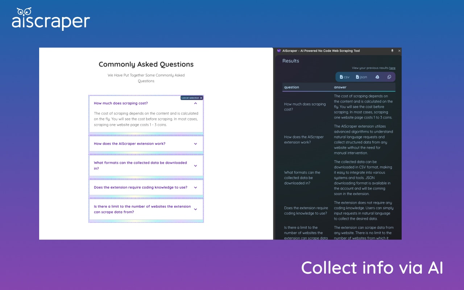Open previous results via 'here' link
Screen dimensions: 464x290
pos(392,68)
